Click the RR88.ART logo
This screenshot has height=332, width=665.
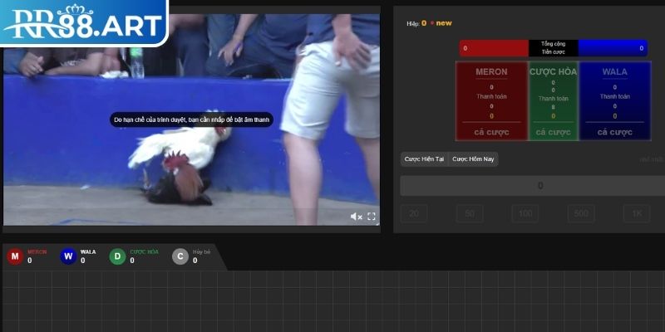83,23
